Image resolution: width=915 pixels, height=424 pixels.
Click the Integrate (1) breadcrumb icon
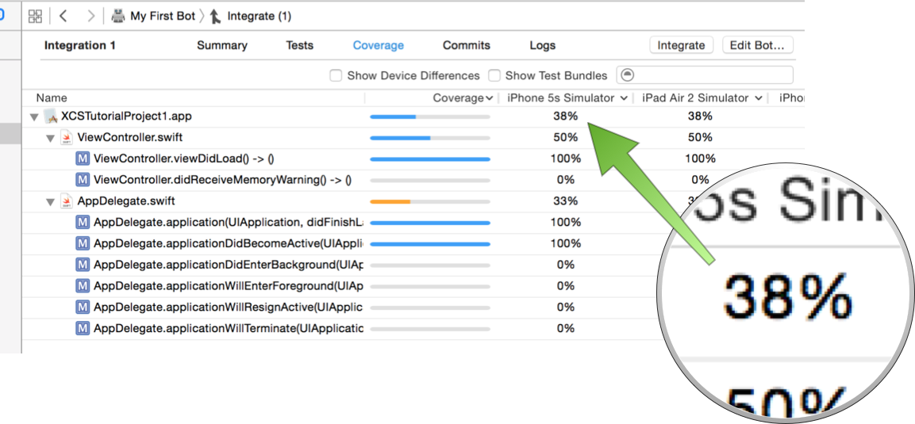pos(215,17)
